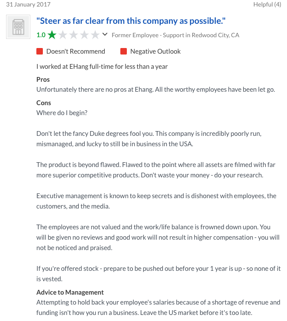
Task: Click the third gray rating star
Action: [x=74, y=35]
